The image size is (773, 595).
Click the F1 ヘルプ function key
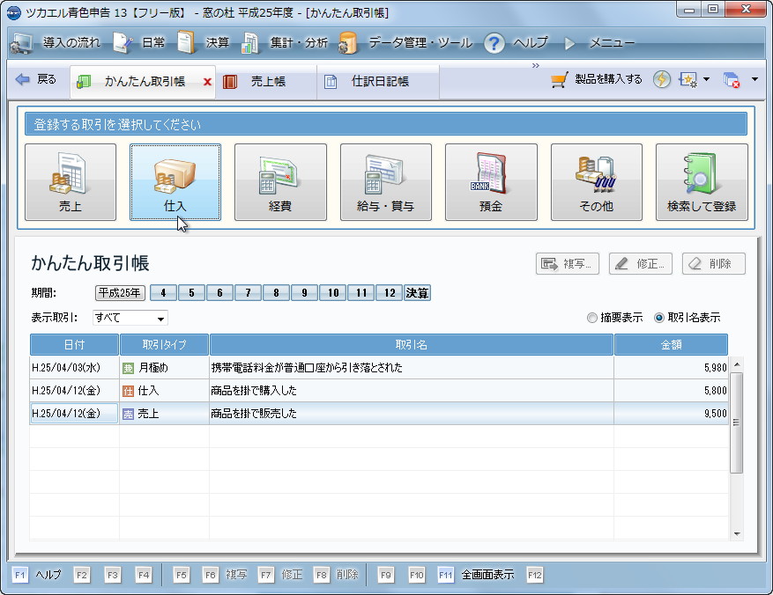37,575
